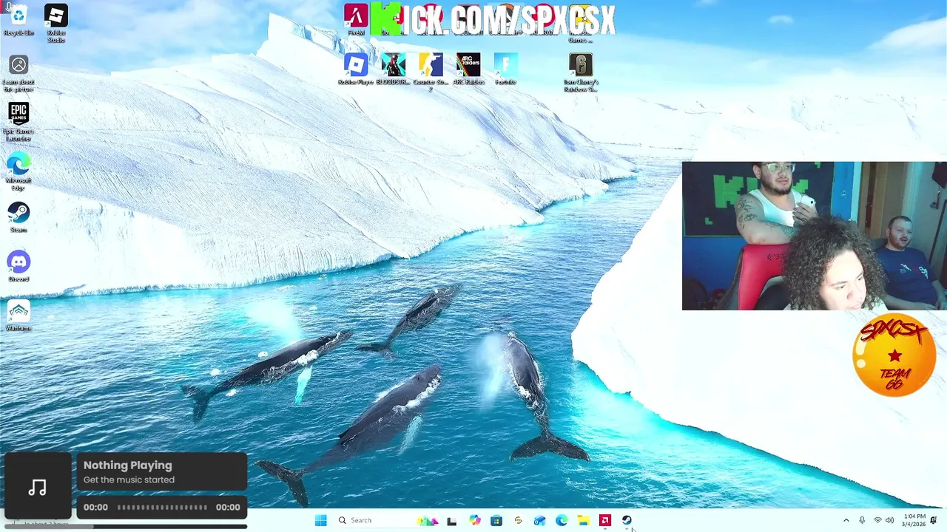Image resolution: width=947 pixels, height=532 pixels.
Task: Launch Roblox Studio from the desktop
Action: pyautogui.click(x=56, y=24)
